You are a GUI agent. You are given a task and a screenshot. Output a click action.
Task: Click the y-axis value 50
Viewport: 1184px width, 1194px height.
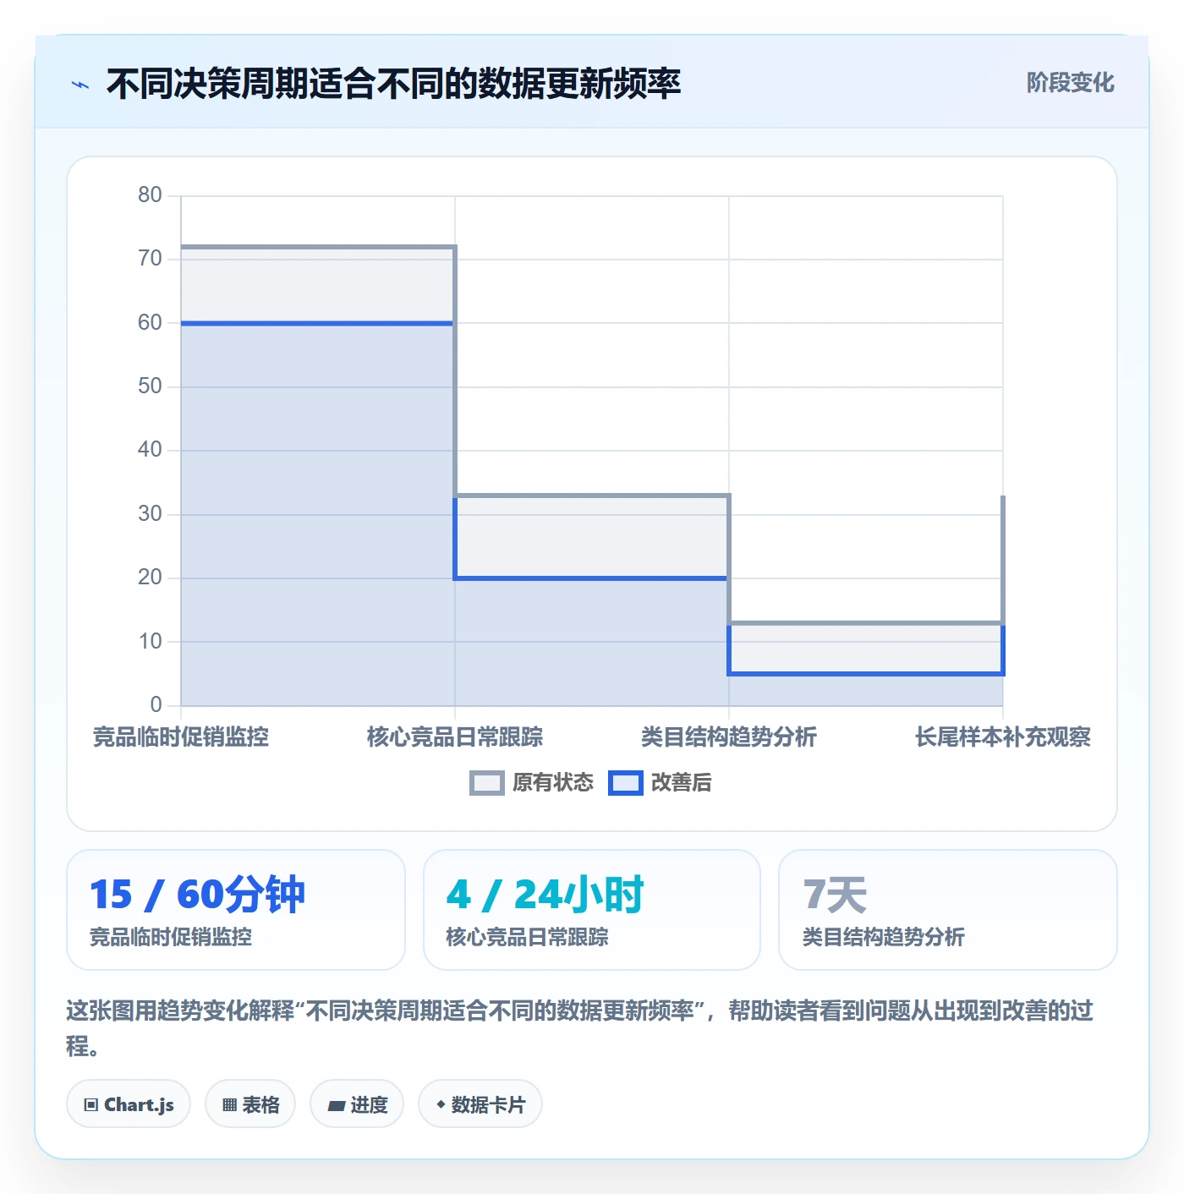pos(150,386)
